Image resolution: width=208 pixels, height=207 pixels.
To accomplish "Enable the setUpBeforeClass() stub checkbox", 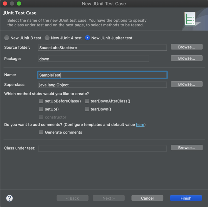I will tap(41, 101).
